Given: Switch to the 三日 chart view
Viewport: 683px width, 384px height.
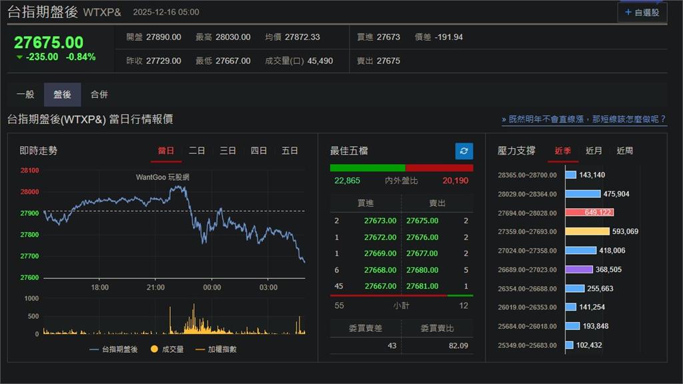Looking at the screenshot, I should (x=227, y=151).
